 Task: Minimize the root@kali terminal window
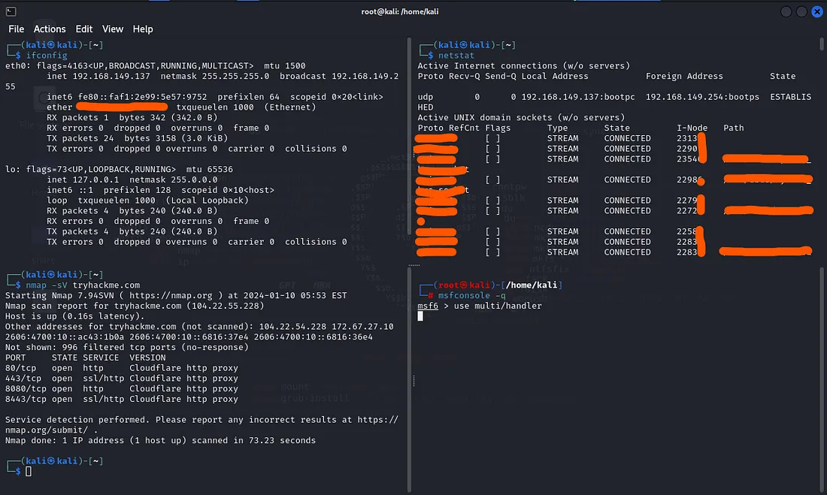click(786, 11)
